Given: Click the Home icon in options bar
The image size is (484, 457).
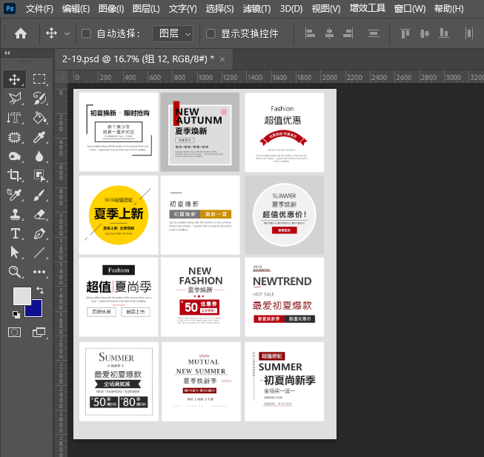Looking at the screenshot, I should (x=21, y=34).
